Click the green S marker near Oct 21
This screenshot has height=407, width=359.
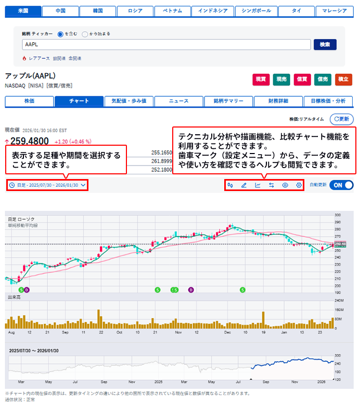tap(158, 290)
